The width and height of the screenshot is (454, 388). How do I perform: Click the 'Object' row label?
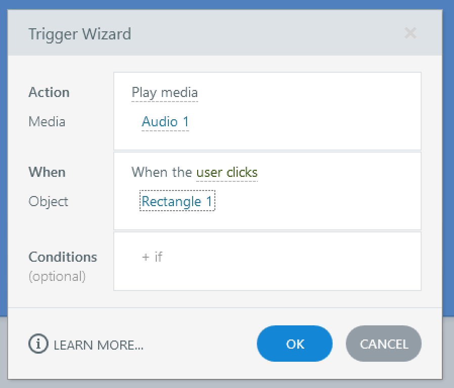pyautogui.click(x=49, y=202)
